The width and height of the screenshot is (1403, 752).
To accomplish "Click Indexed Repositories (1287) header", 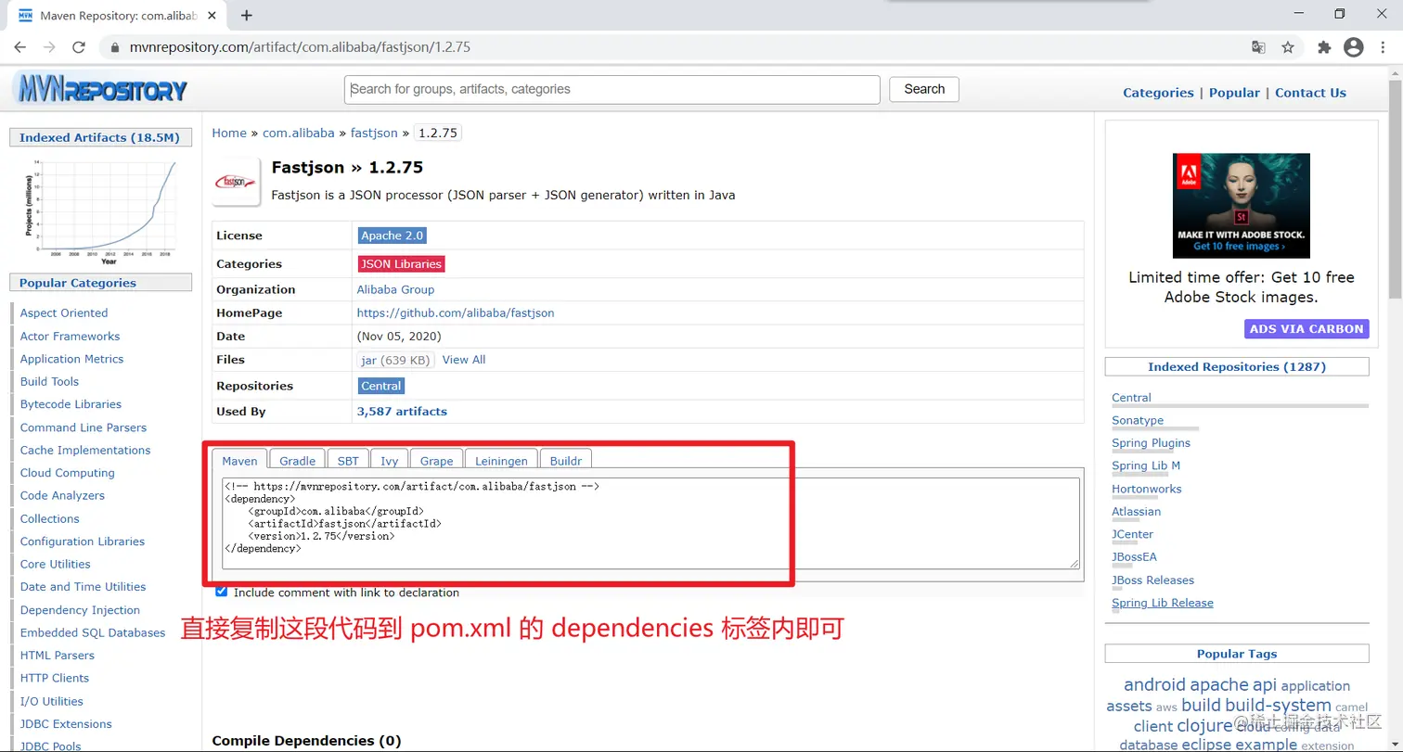I will coord(1237,367).
